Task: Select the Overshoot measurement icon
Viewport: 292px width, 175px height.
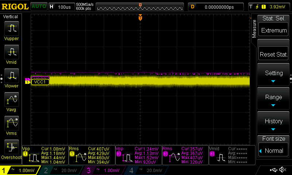Action: click(12, 147)
